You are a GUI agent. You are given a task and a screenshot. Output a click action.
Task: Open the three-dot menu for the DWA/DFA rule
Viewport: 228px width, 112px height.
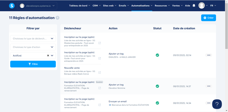coord(209,55)
